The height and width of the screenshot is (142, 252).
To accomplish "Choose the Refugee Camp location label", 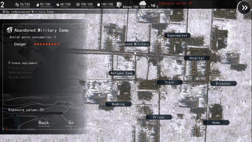I will click(x=122, y=73).
